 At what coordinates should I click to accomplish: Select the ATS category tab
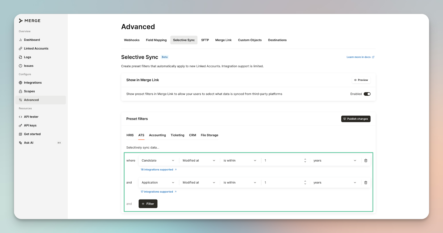click(141, 135)
